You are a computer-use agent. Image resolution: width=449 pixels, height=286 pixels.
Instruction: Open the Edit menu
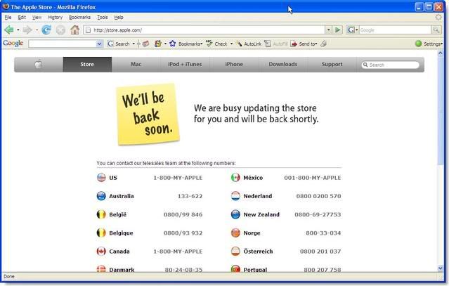pos(22,18)
